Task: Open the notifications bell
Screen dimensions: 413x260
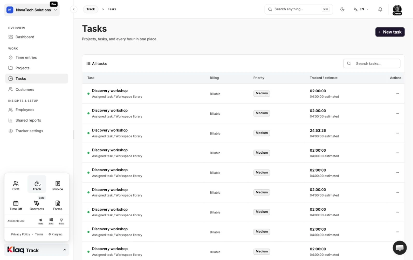Action: (380, 9)
